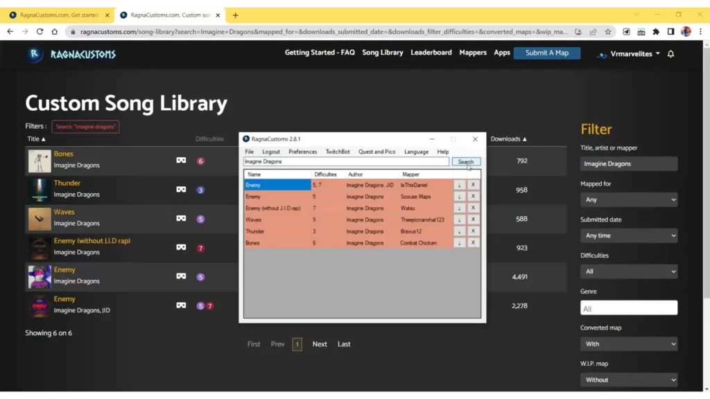710x399 pixels.
Task: Download the Bones map in app
Action: (459, 243)
